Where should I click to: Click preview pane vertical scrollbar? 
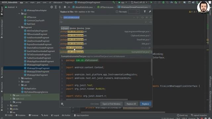(x=152, y=67)
